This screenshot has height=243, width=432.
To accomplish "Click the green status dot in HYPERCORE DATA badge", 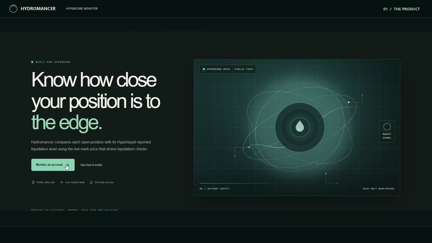I will (x=204, y=69).
